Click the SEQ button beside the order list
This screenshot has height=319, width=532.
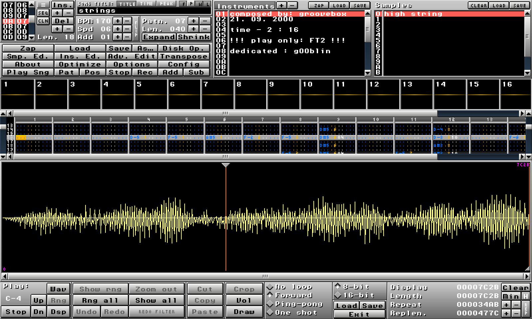coord(43,13)
